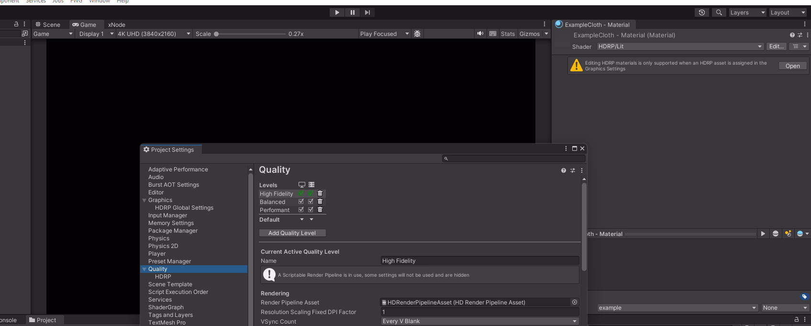Toggle Stats overlay in the Game view
The image size is (811, 326).
click(x=508, y=34)
